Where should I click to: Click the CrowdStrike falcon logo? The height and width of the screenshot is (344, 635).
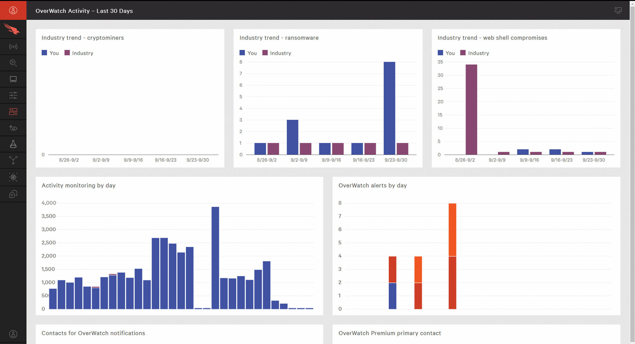point(13,30)
